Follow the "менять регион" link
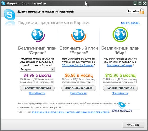 (131, 23)
